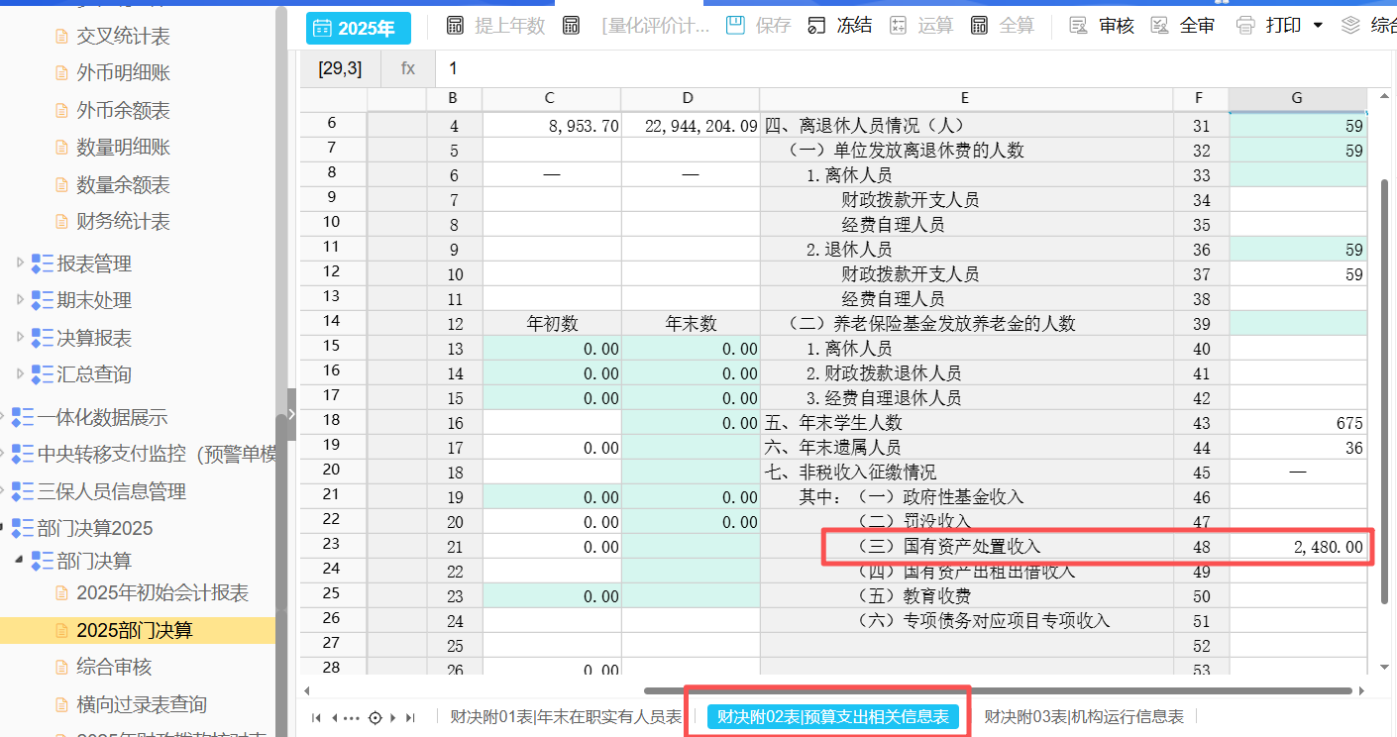Open 横向过录表查询 in the sidebar
Viewport: 1397px width, 737px height.
142,704
